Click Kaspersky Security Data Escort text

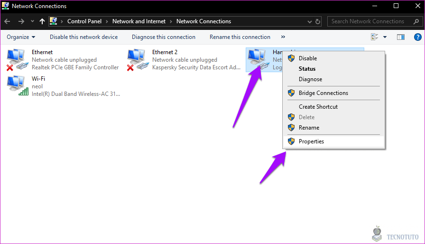pos(196,67)
